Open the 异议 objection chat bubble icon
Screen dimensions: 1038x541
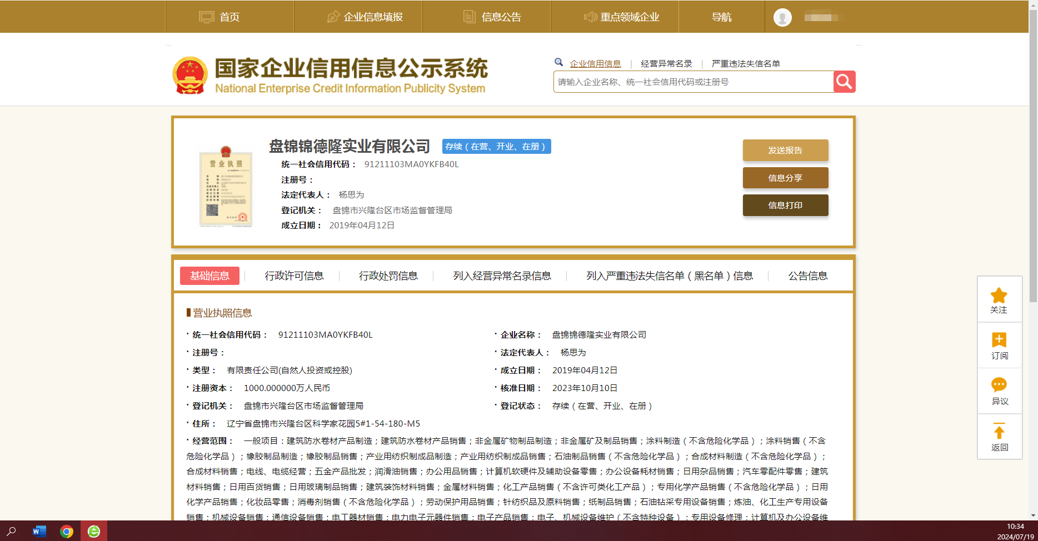point(999,385)
